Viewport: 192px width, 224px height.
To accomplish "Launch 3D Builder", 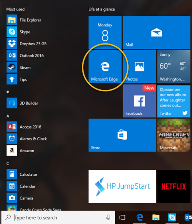I will (22, 103).
